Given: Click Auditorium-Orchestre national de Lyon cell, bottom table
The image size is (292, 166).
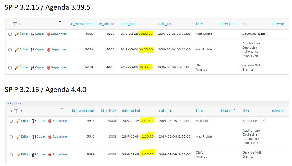Looking at the screenshot, I should pos(251,137).
